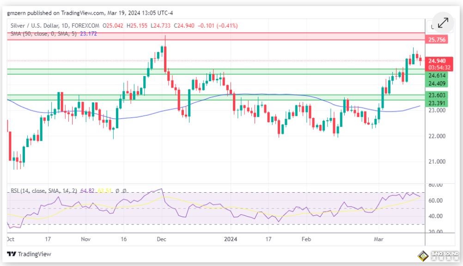This screenshot has width=463, height=266.
Task: Click the red resistance zone band
Action: [216, 36]
